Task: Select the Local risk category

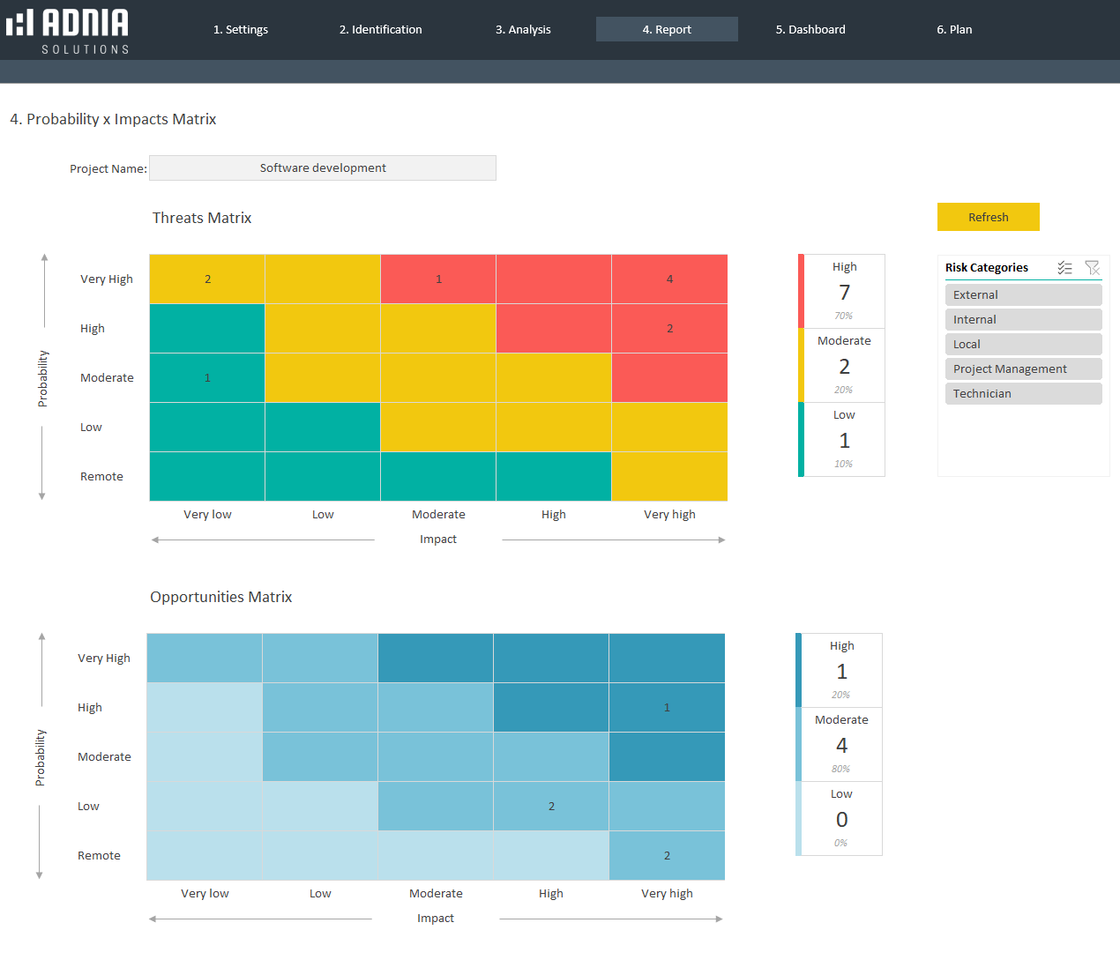Action: pyautogui.click(x=1023, y=345)
